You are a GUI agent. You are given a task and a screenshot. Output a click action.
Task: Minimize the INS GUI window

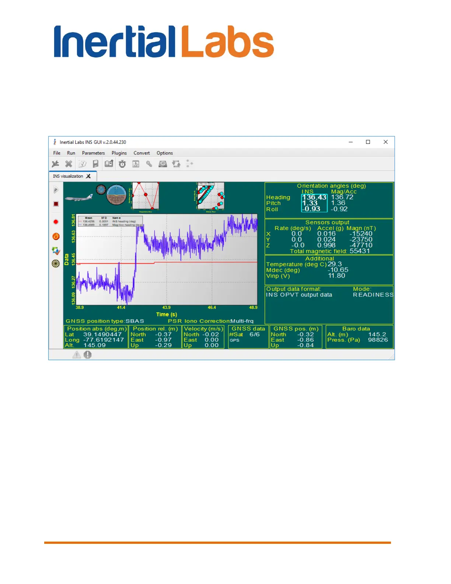(351, 142)
